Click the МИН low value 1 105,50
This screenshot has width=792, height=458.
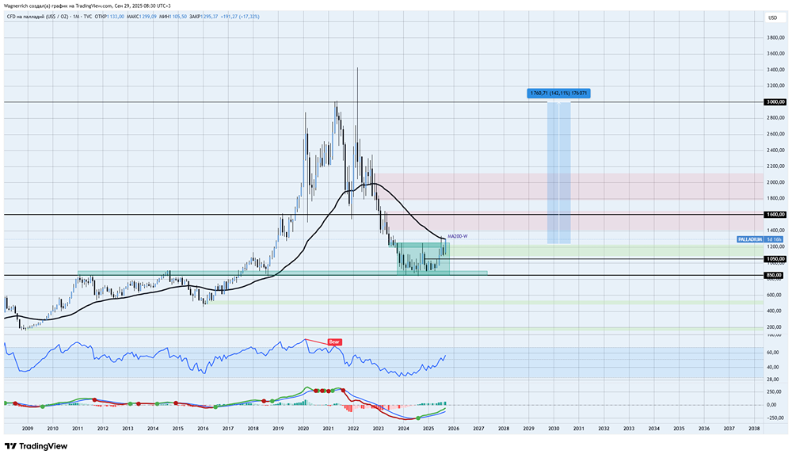[x=178, y=17]
